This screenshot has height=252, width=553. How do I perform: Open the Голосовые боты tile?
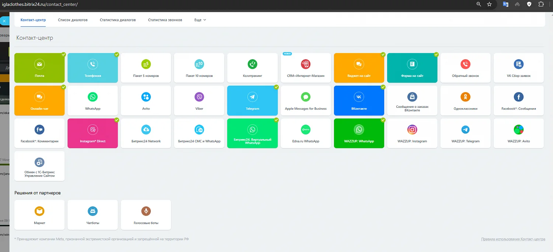(146, 215)
